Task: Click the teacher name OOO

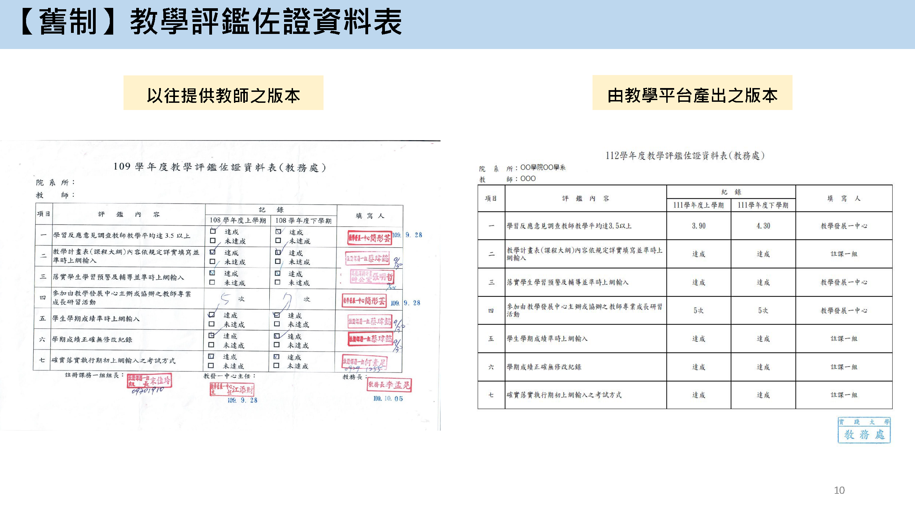Action: point(528,179)
